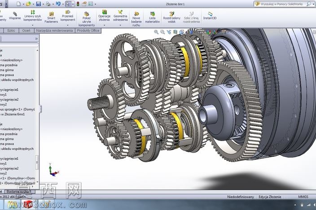This screenshot has width=316, height=210.
Task: Open View Orientation cube icon
Action: point(182,32)
